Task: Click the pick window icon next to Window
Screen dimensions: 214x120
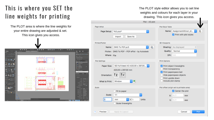Action: [135, 81]
